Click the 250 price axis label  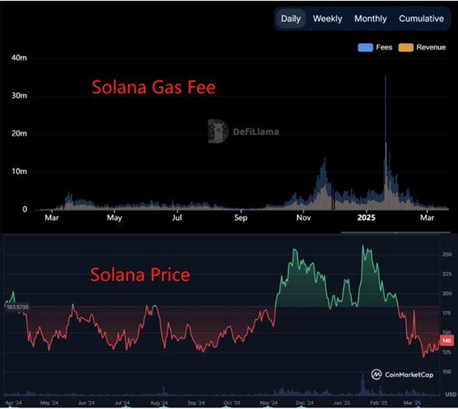click(447, 255)
